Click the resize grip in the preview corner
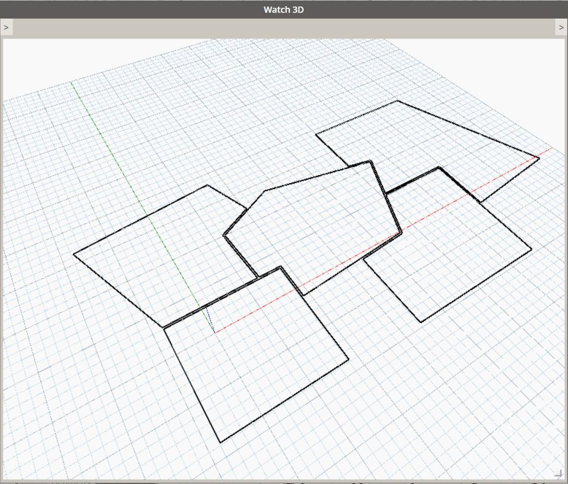 coord(558,473)
